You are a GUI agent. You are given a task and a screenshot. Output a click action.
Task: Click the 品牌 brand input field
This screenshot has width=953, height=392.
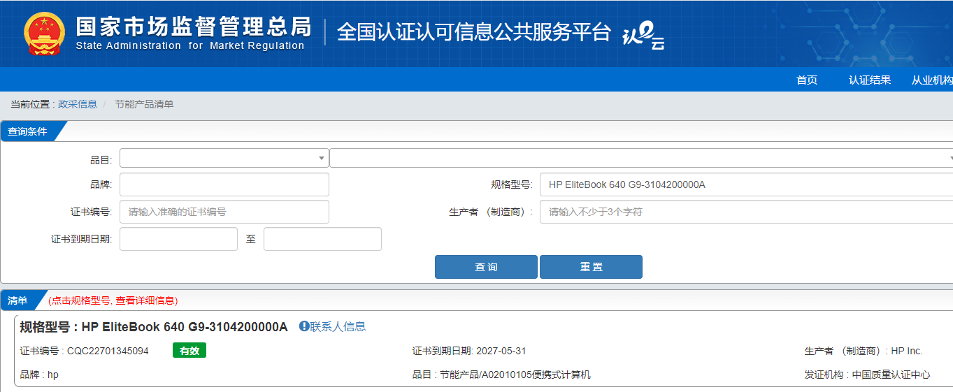(224, 185)
